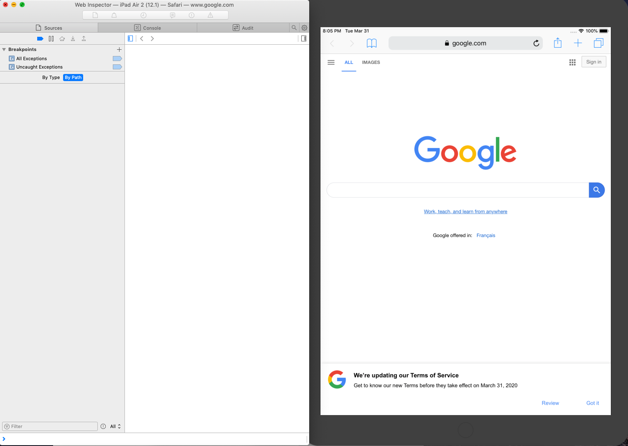Click the bell icon in Inspector dashboard
628x446 pixels.
(114, 15)
